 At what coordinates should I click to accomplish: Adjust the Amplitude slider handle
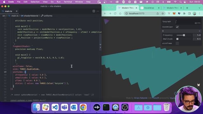click(177, 39)
